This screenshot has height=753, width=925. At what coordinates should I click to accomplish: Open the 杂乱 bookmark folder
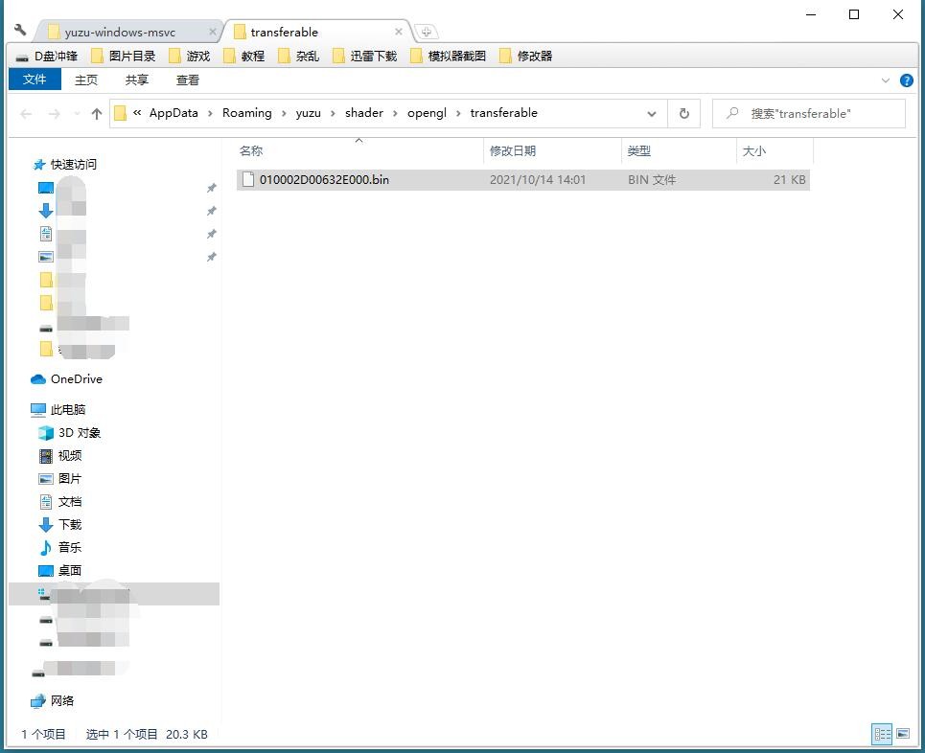pos(299,56)
